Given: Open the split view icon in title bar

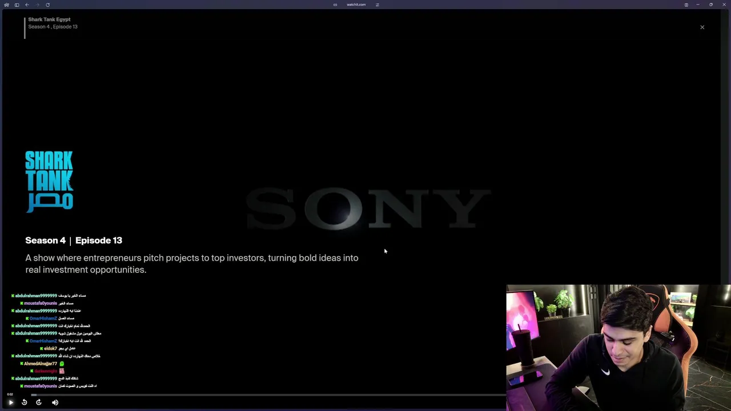Looking at the screenshot, I should point(686,5).
